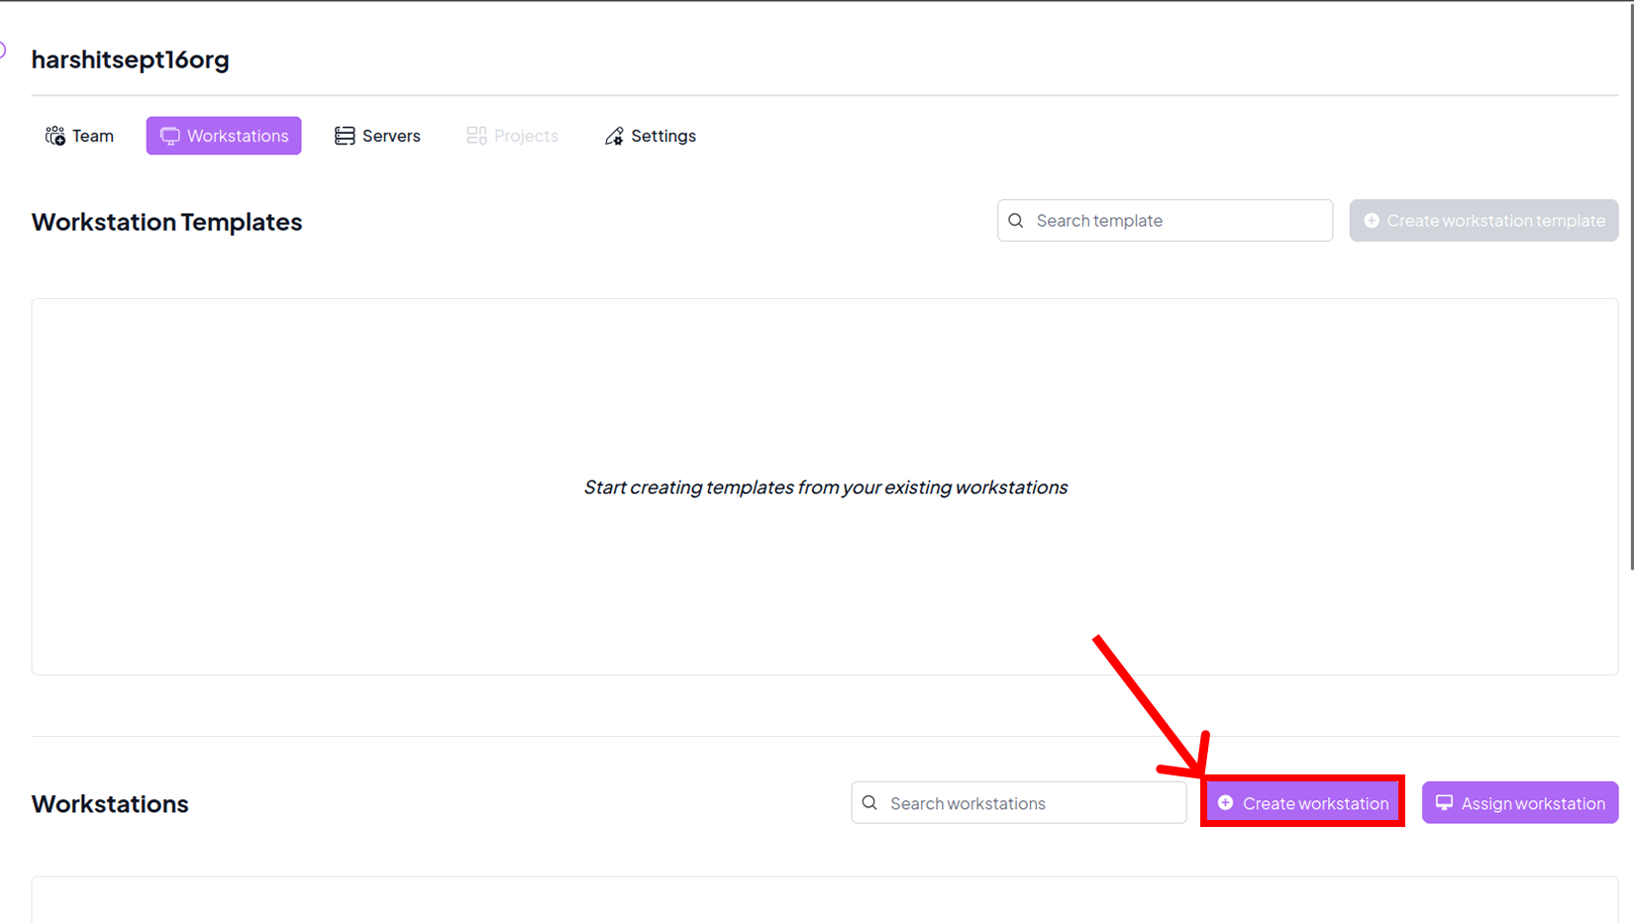
Task: Click the Projects grid icon
Action: coord(476,136)
